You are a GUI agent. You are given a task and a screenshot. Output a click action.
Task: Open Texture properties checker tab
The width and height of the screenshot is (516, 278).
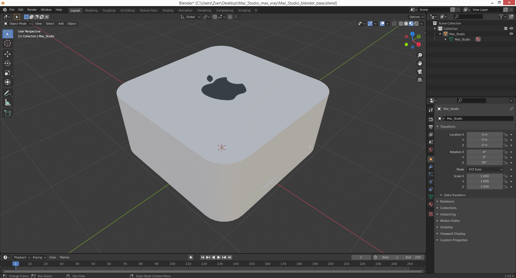[x=431, y=214]
